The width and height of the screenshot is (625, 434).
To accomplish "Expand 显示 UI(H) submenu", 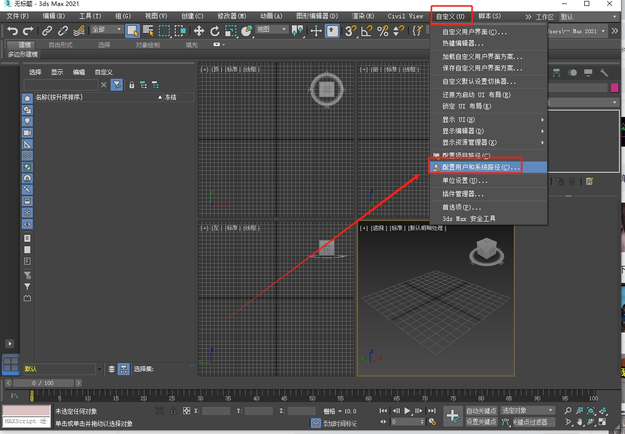I will [x=488, y=120].
